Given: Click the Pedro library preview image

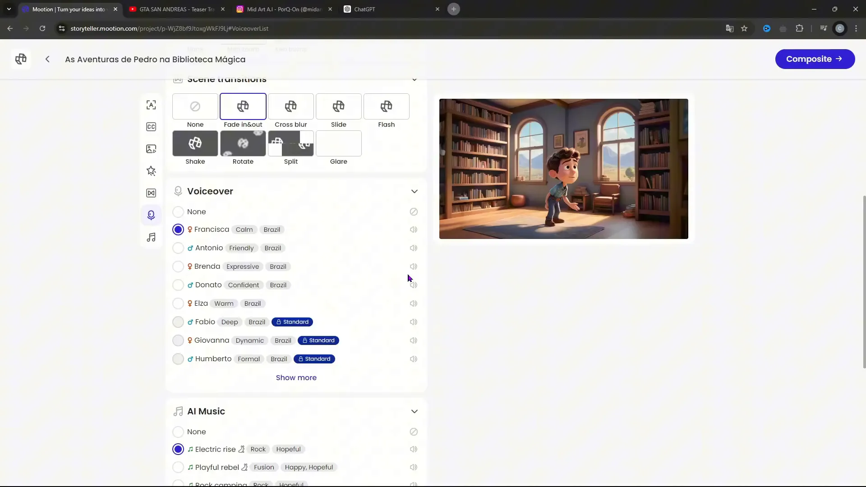Looking at the screenshot, I should (563, 169).
